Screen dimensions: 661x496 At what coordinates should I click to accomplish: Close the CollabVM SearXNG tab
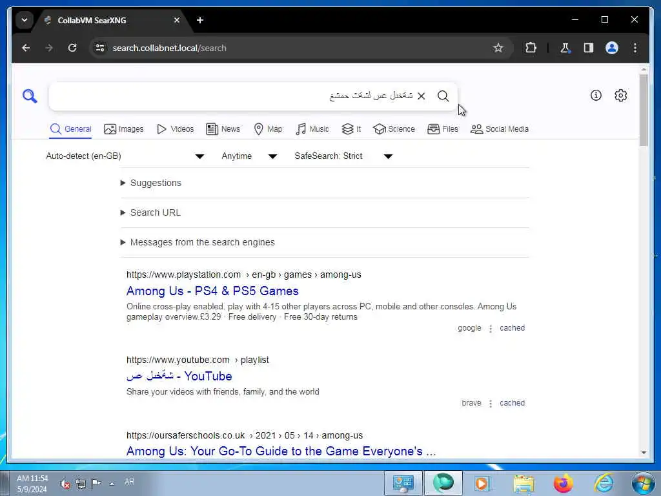click(177, 20)
